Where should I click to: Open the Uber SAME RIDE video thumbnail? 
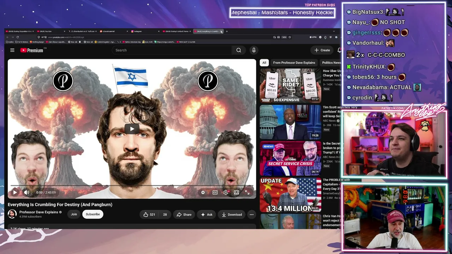[x=290, y=86]
